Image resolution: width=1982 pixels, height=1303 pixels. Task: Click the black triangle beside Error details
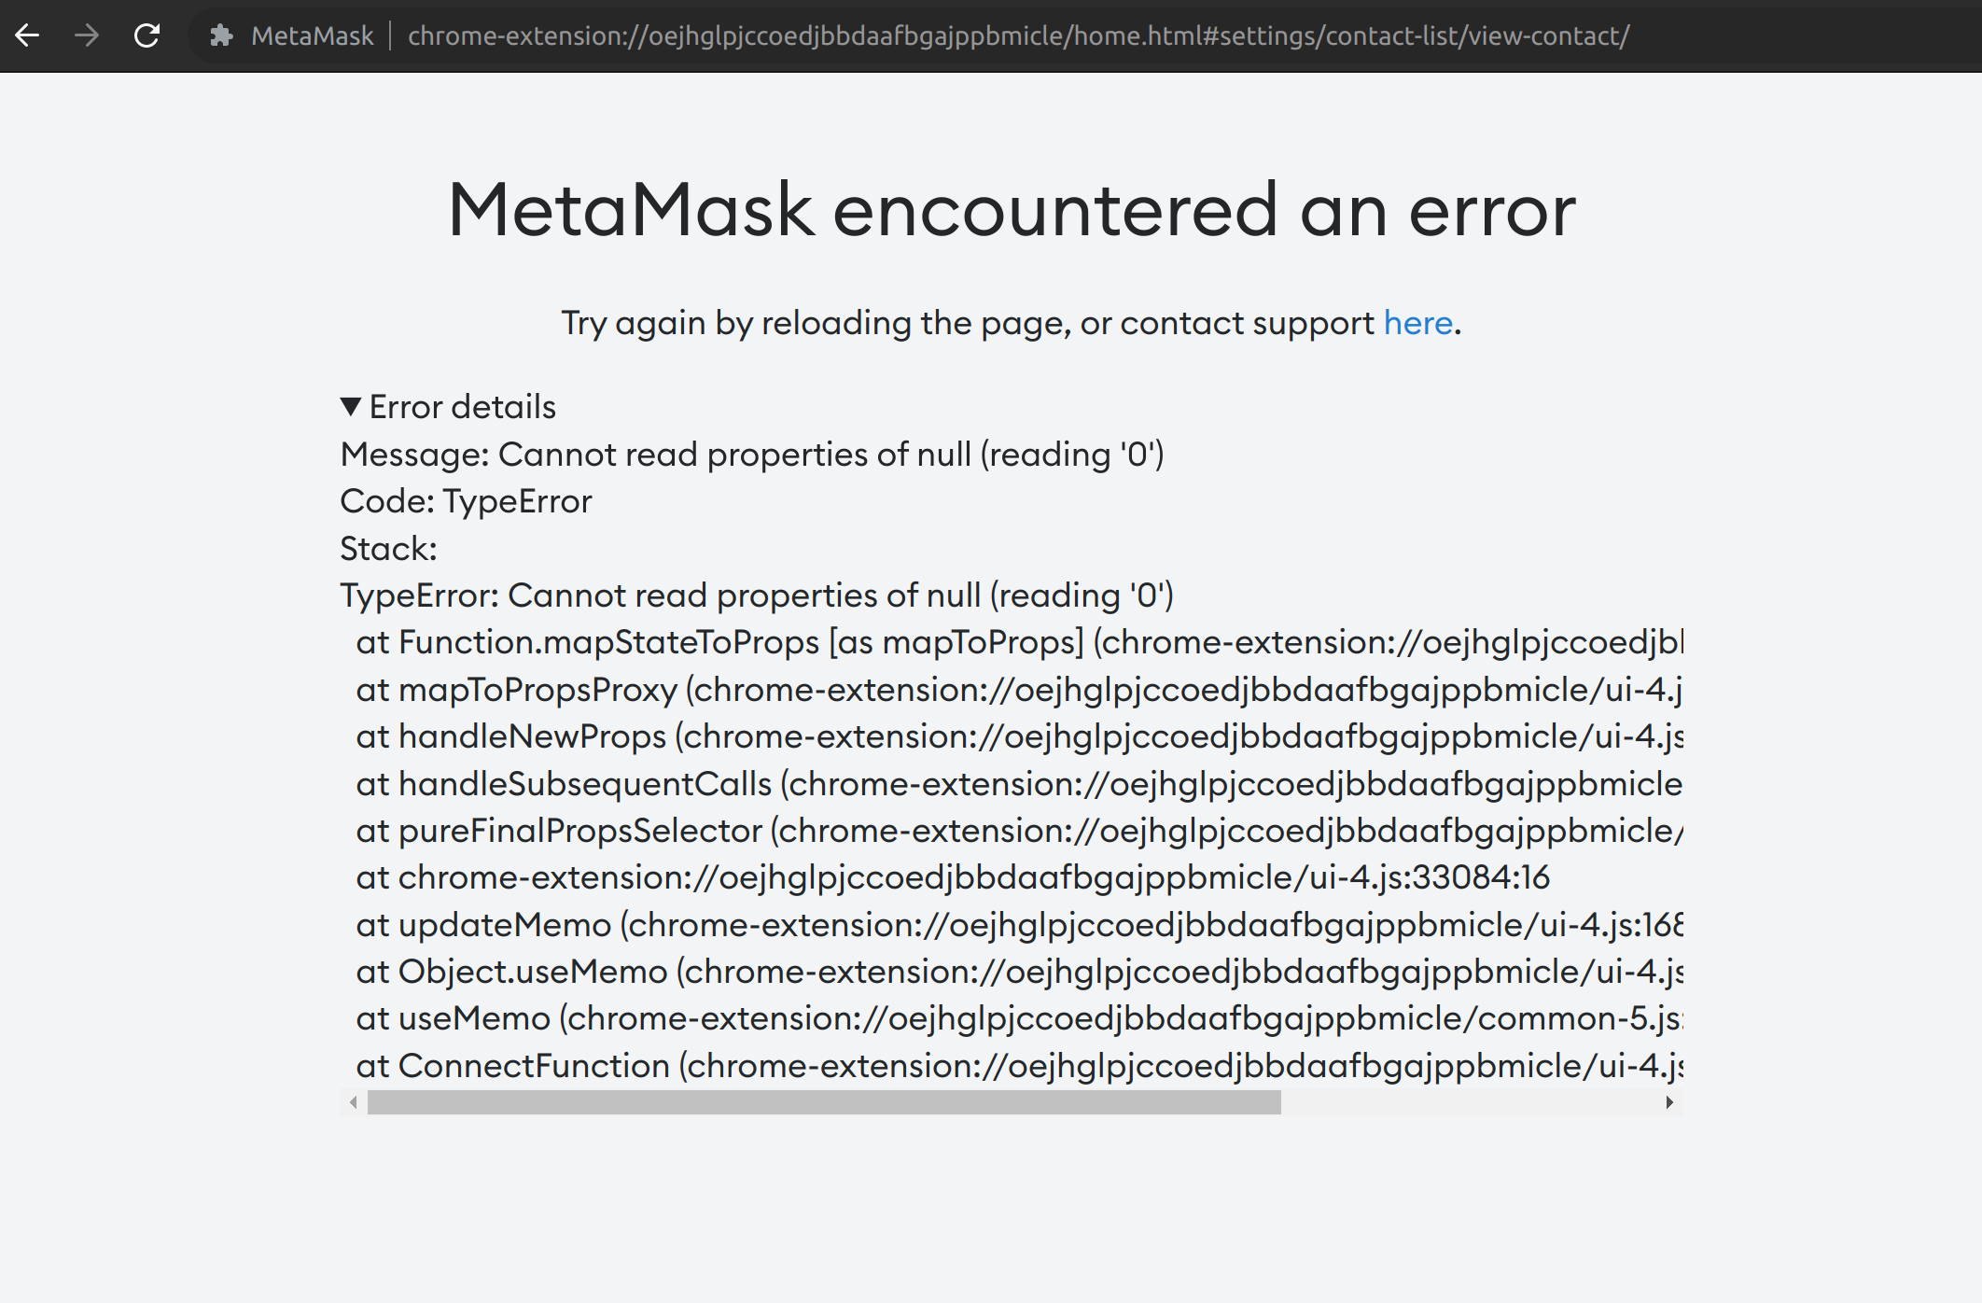(352, 406)
